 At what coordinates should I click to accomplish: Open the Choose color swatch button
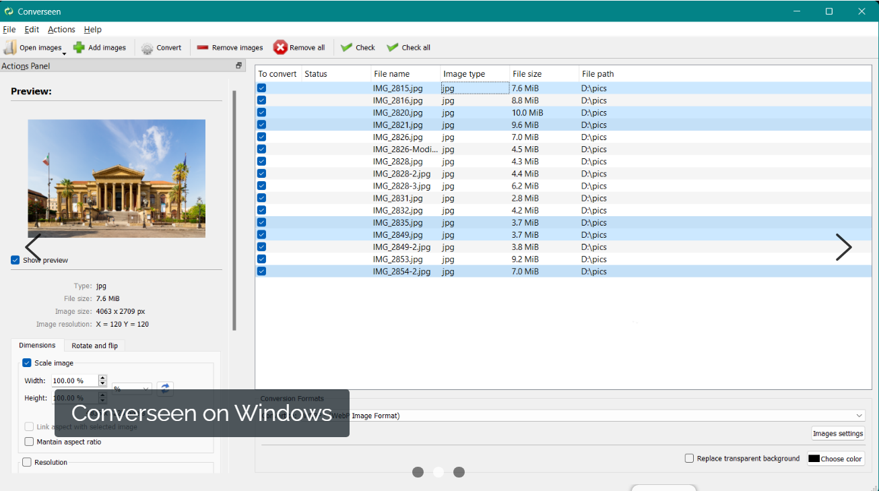(x=835, y=459)
